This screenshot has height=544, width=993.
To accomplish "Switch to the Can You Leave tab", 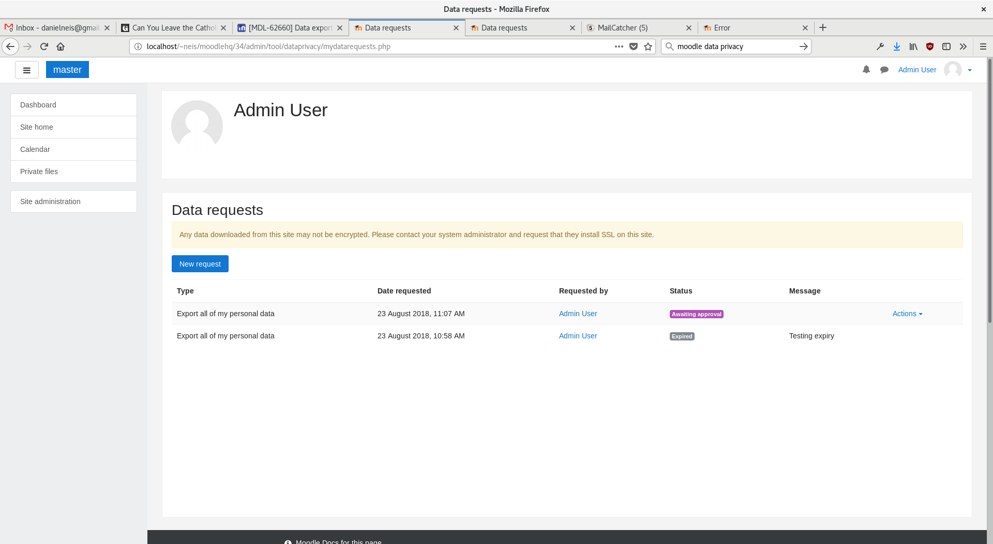I will [x=174, y=28].
